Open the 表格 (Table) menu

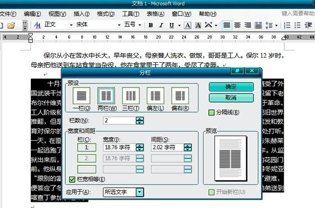(x=155, y=14)
